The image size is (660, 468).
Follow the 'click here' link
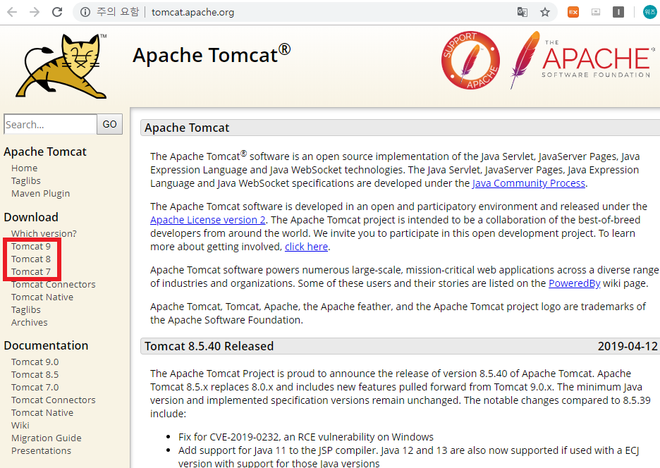[307, 247]
